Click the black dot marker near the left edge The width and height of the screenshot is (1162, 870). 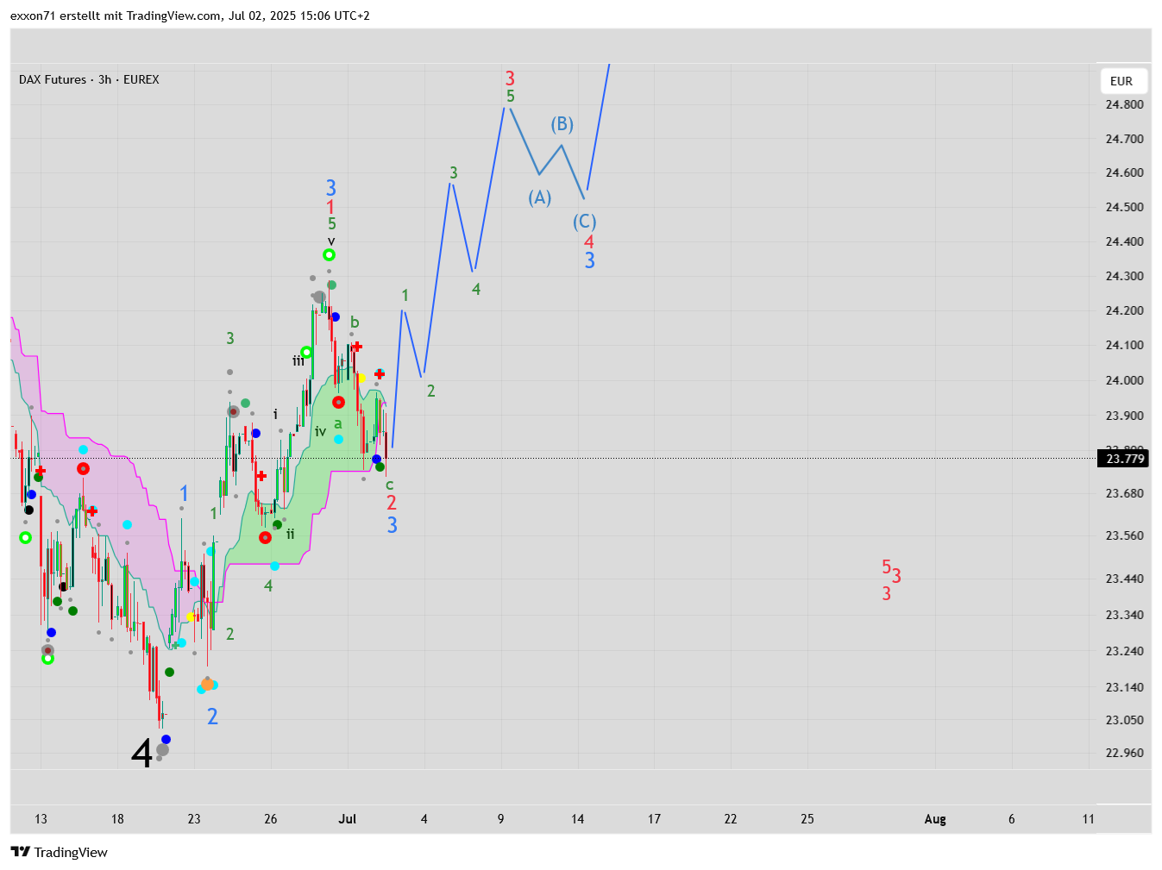point(28,510)
